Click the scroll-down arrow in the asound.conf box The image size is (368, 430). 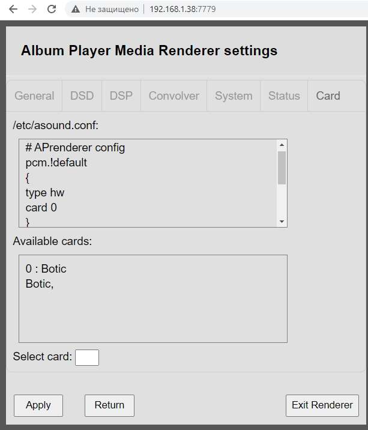point(282,222)
